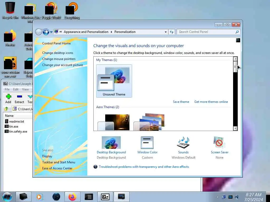Screen dimensions: 270x202
Task: Select tin.exe in 7-Zip list
Action: 14,127
